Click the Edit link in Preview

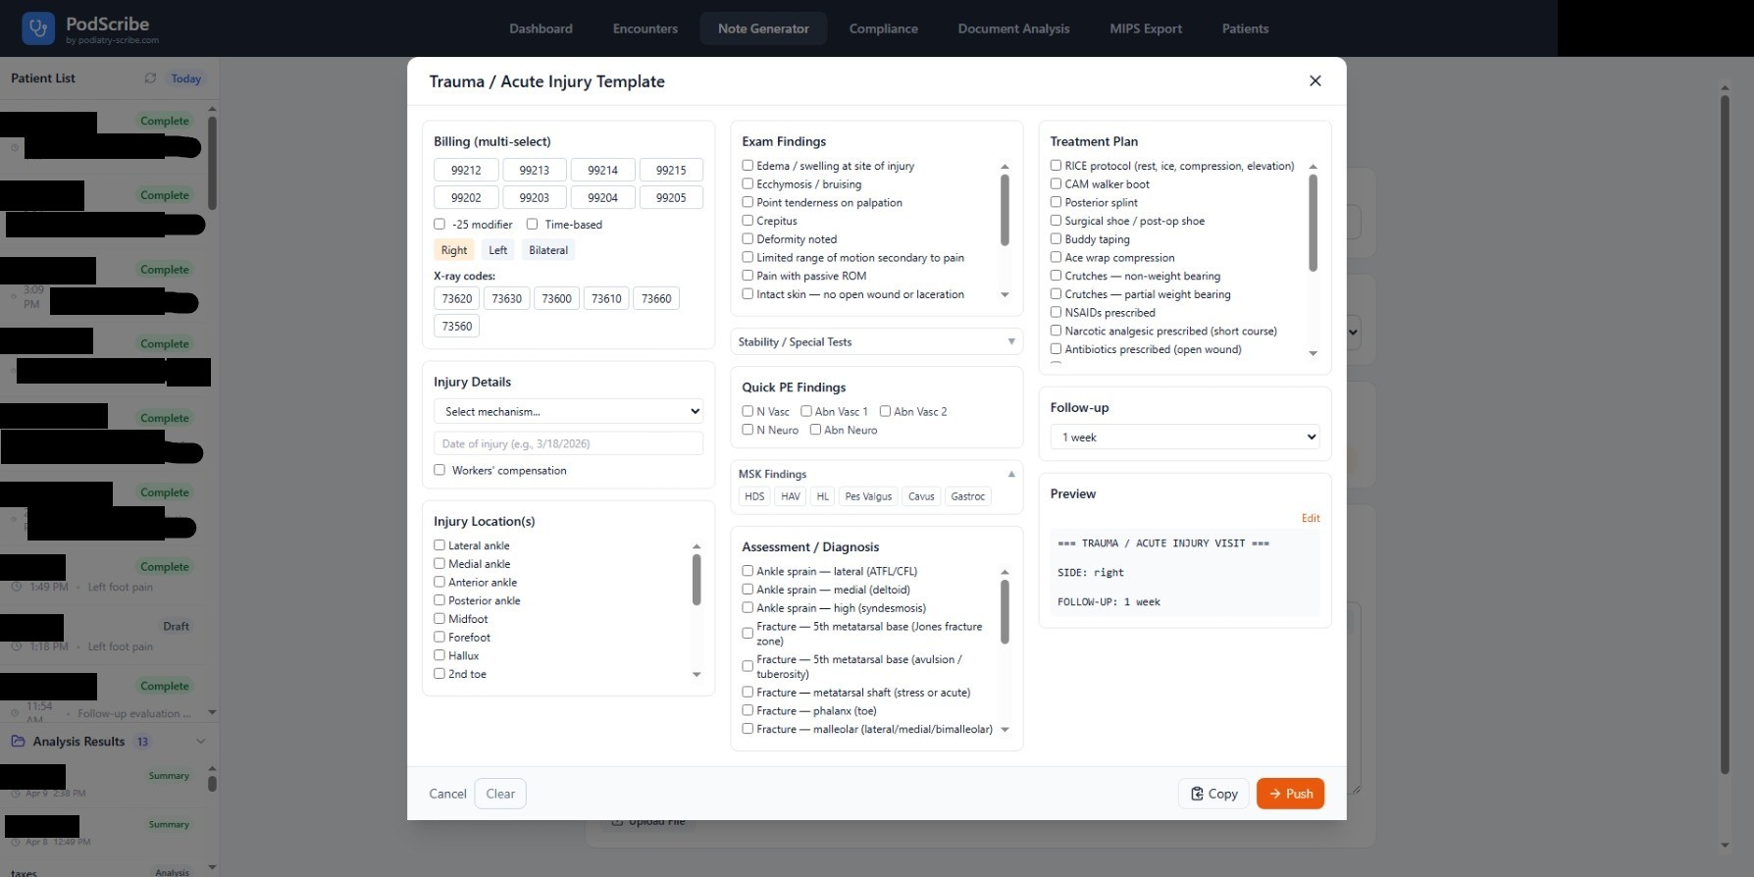click(1311, 518)
